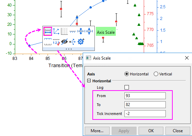Enable the Log checkbox
192x136 pixels.
[127, 87]
